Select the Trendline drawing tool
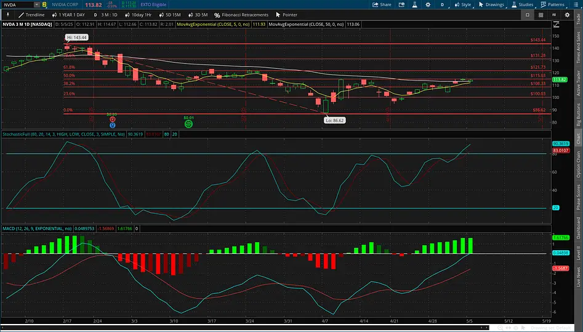Viewport: 583px width, 332px height. pyautogui.click(x=32, y=14)
